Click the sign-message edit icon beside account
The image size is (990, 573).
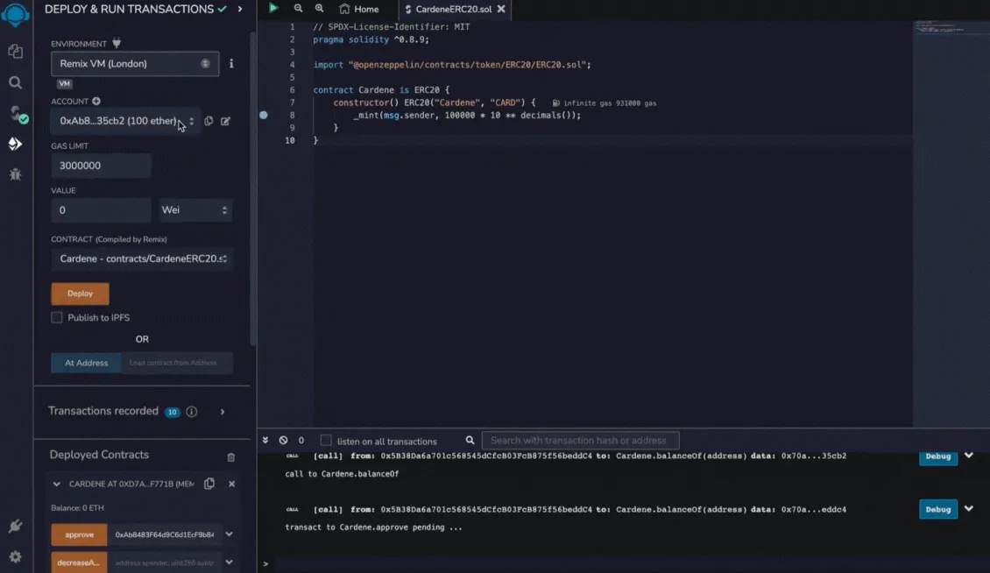pyautogui.click(x=225, y=121)
